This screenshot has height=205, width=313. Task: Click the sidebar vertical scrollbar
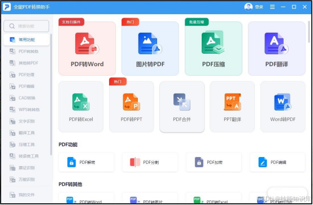pyautogui.click(x=51, y=94)
